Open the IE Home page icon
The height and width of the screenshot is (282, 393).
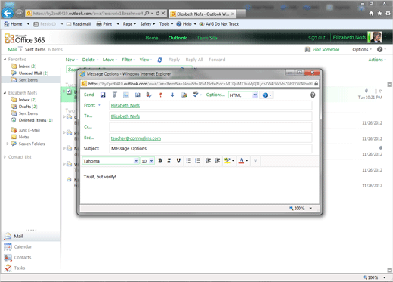[371, 14]
